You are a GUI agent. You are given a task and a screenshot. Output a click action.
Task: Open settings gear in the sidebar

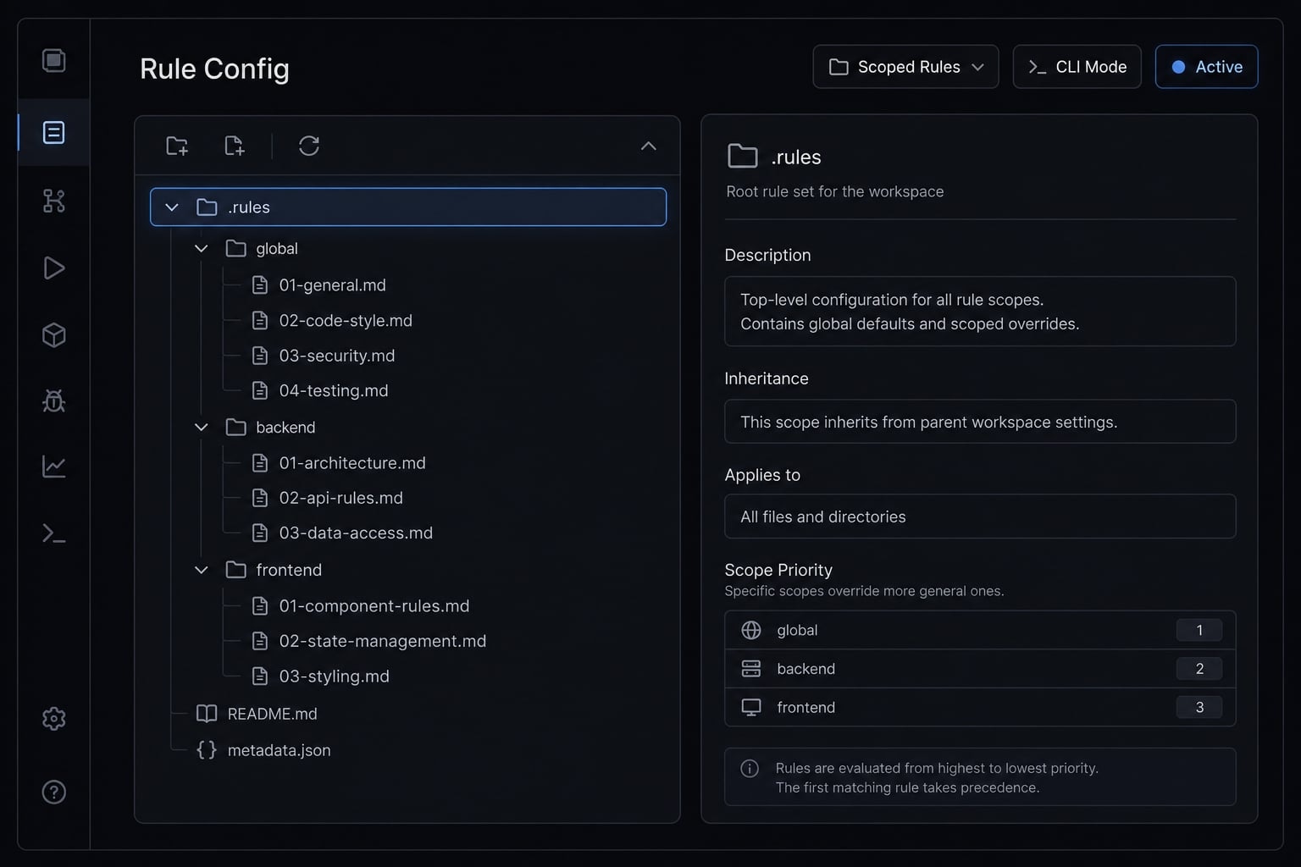pos(53,719)
